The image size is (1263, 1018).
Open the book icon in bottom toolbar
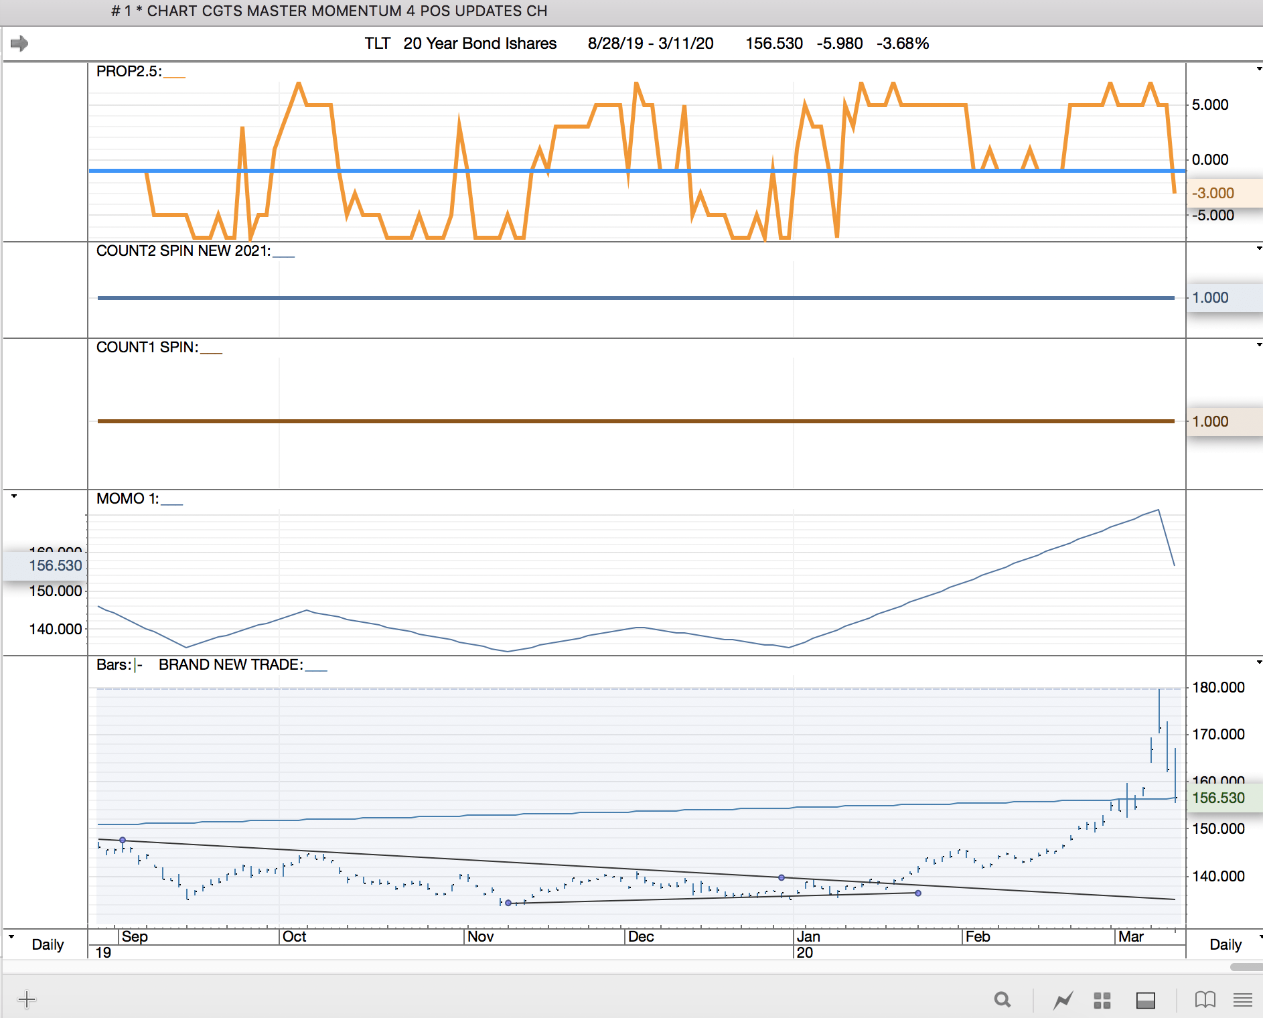click(x=1205, y=1000)
